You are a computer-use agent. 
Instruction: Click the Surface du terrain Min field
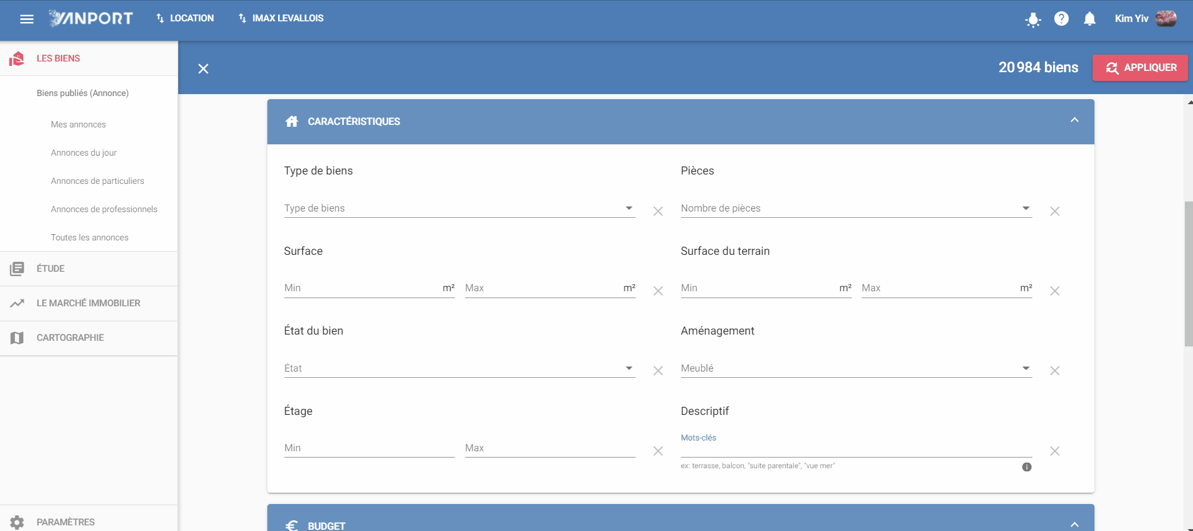pos(766,288)
